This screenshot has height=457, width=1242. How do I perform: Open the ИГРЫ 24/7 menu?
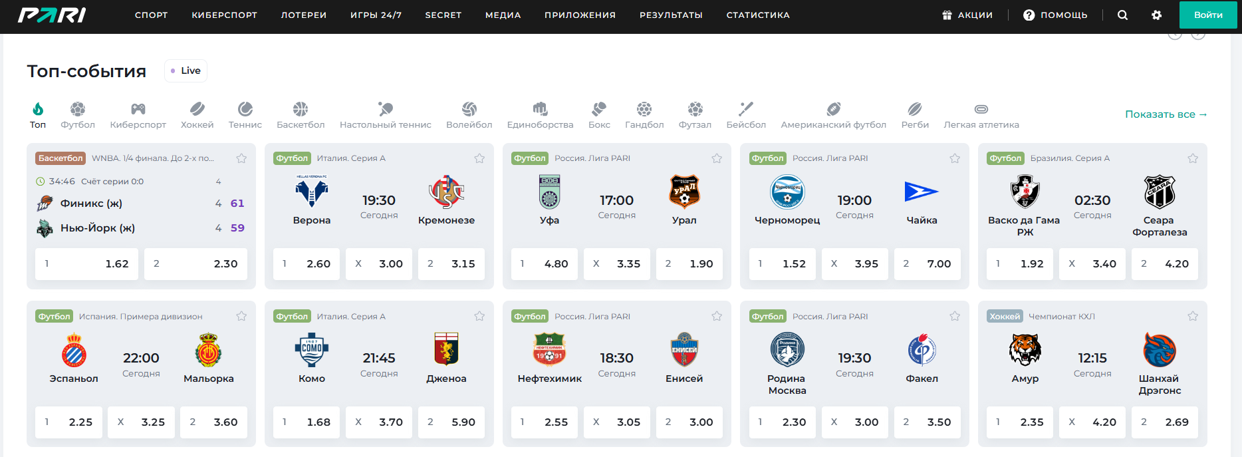376,15
